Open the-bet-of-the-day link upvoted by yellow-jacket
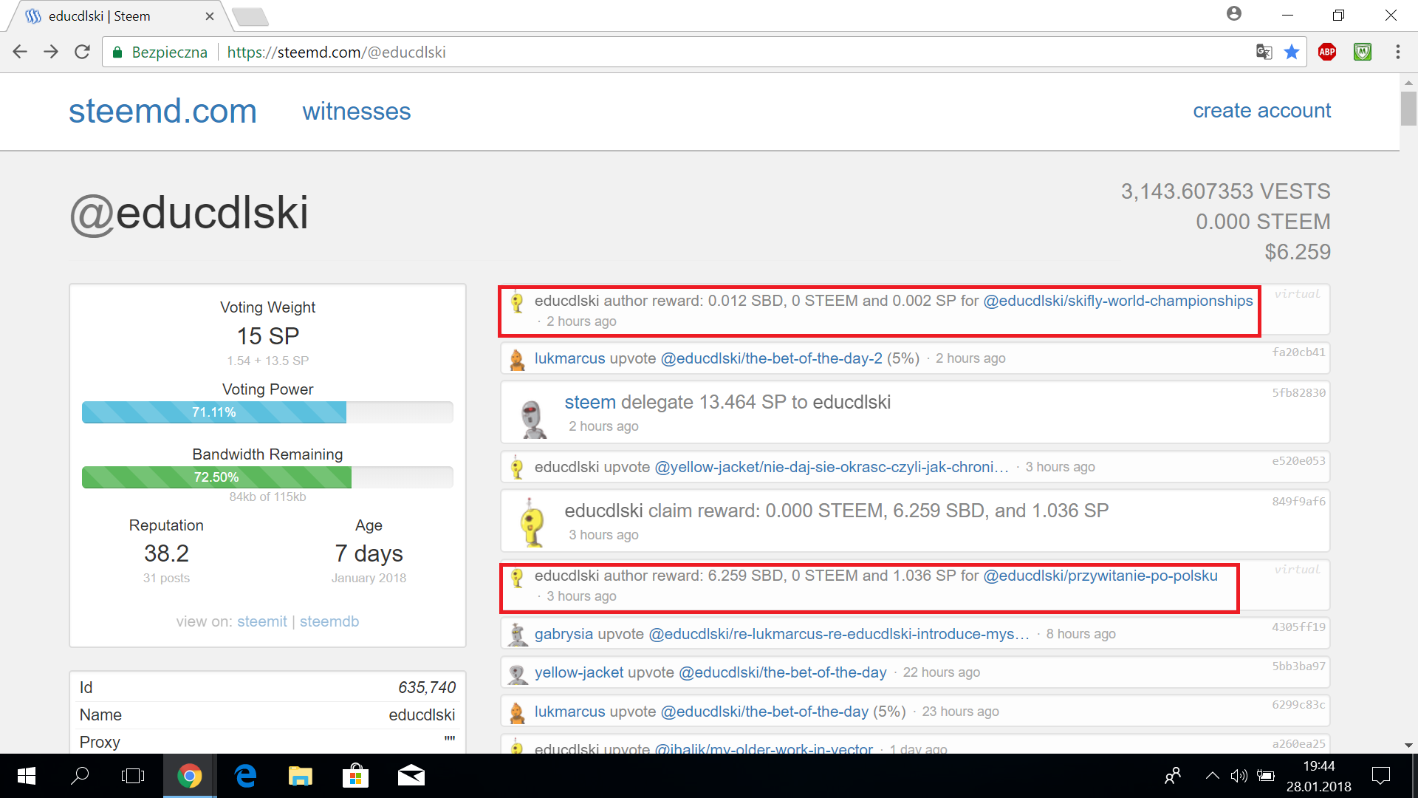1418x798 pixels. point(783,672)
